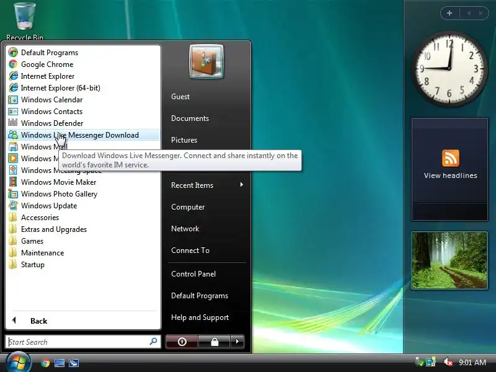Click the Start orb button
Screen dimensions: 496x372
tap(19, 362)
